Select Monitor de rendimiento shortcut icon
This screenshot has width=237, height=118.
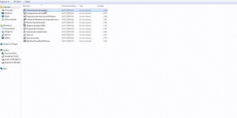pos(25,23)
